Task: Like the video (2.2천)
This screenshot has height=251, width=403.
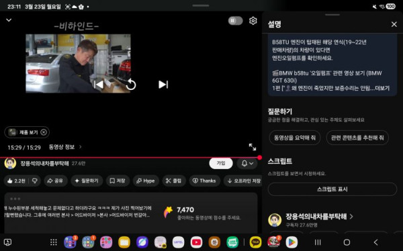Action: pyautogui.click(x=16, y=181)
